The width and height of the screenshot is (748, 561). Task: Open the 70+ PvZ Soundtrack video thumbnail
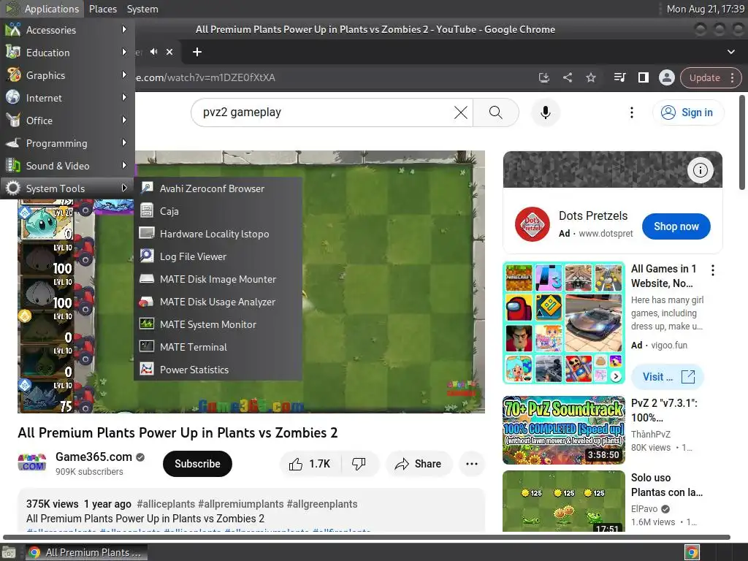click(563, 430)
